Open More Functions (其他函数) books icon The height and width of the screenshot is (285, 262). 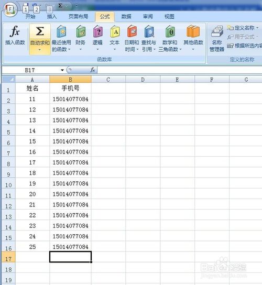[193, 31]
